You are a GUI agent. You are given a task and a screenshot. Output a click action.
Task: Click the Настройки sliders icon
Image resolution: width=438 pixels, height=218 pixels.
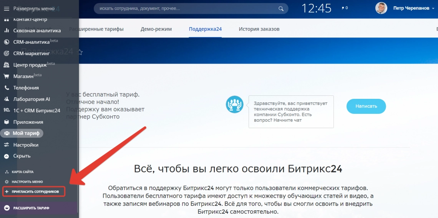point(7,145)
